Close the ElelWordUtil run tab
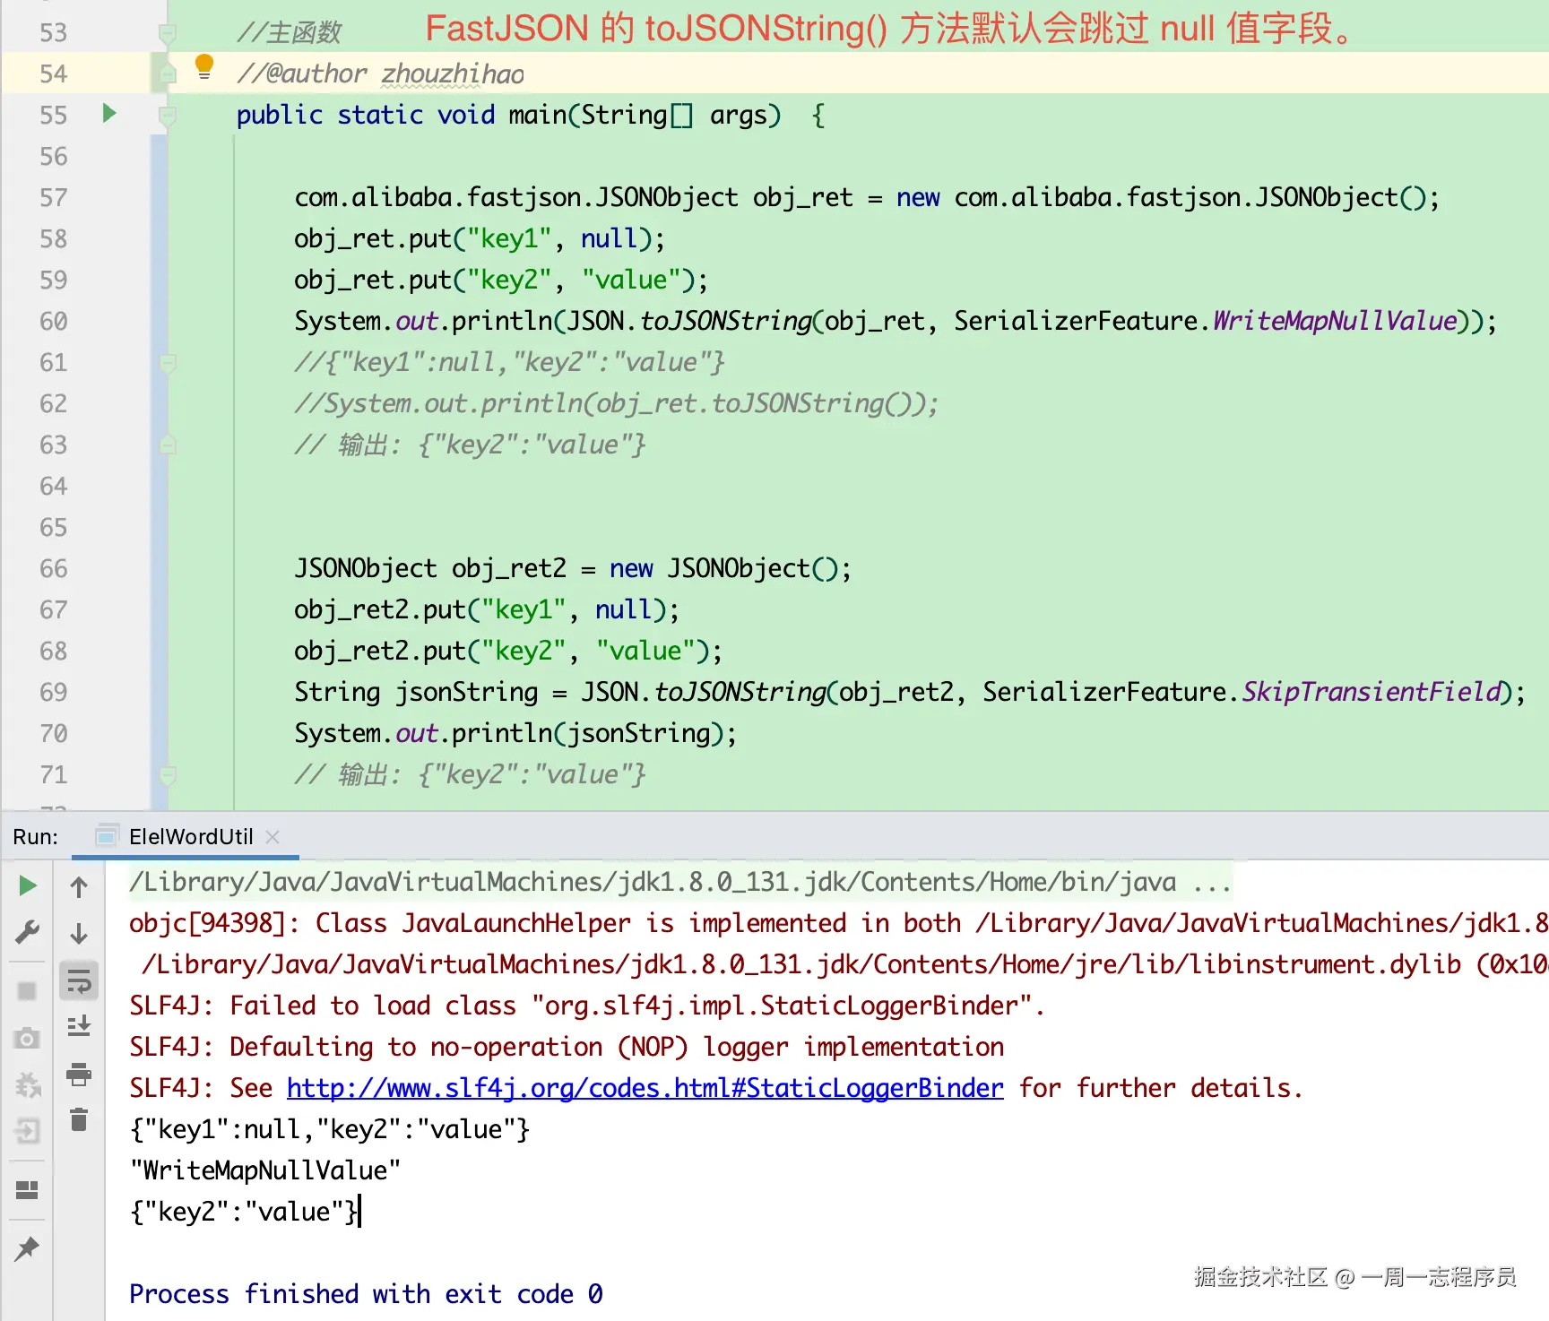This screenshot has width=1549, height=1321. coord(273,836)
